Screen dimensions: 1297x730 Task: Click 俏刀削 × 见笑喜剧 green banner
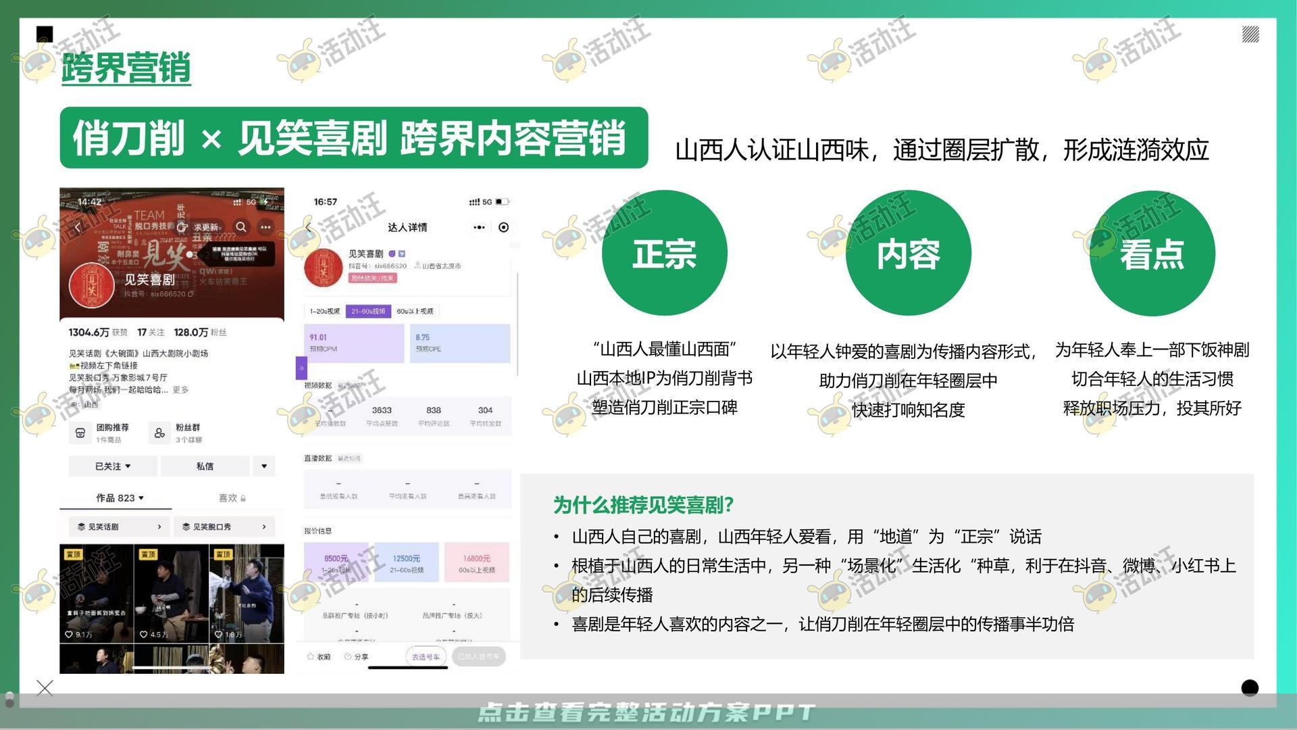(353, 138)
